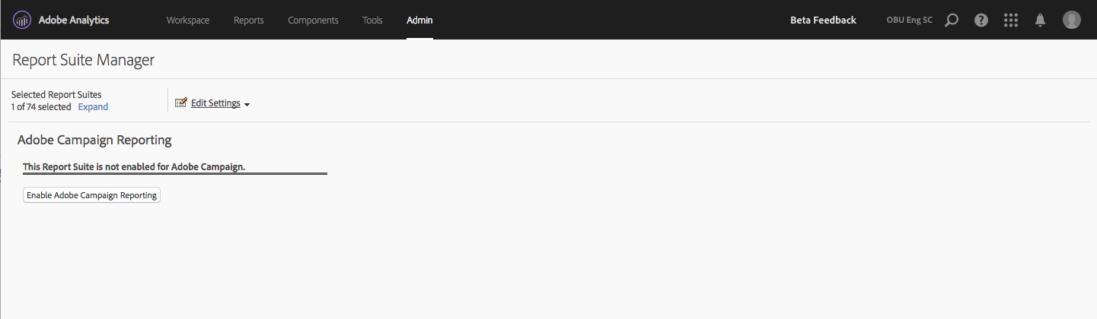Open the help question mark icon
The height and width of the screenshot is (319, 1097).
(x=981, y=21)
